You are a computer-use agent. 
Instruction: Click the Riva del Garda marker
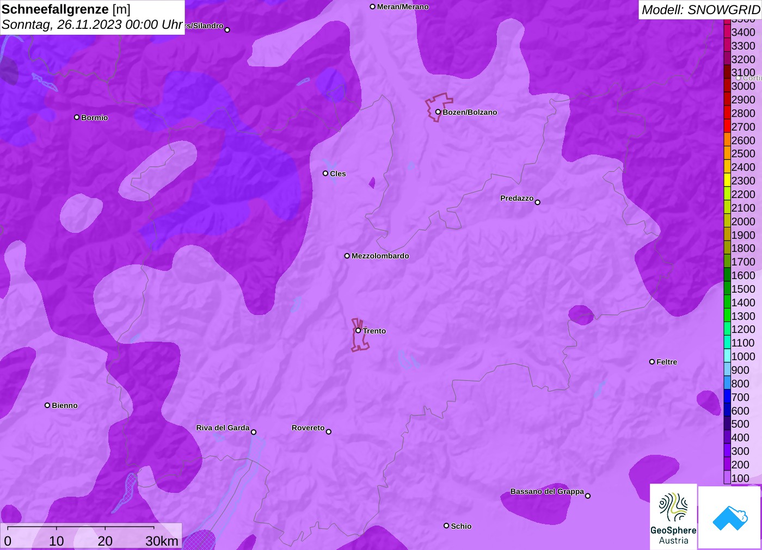coord(254,432)
